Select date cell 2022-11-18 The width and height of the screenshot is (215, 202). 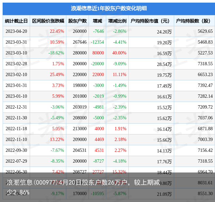pos(16,129)
